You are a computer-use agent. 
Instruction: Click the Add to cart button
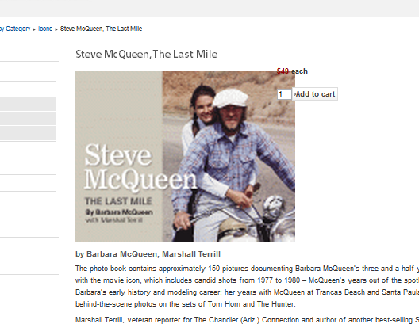pos(315,94)
